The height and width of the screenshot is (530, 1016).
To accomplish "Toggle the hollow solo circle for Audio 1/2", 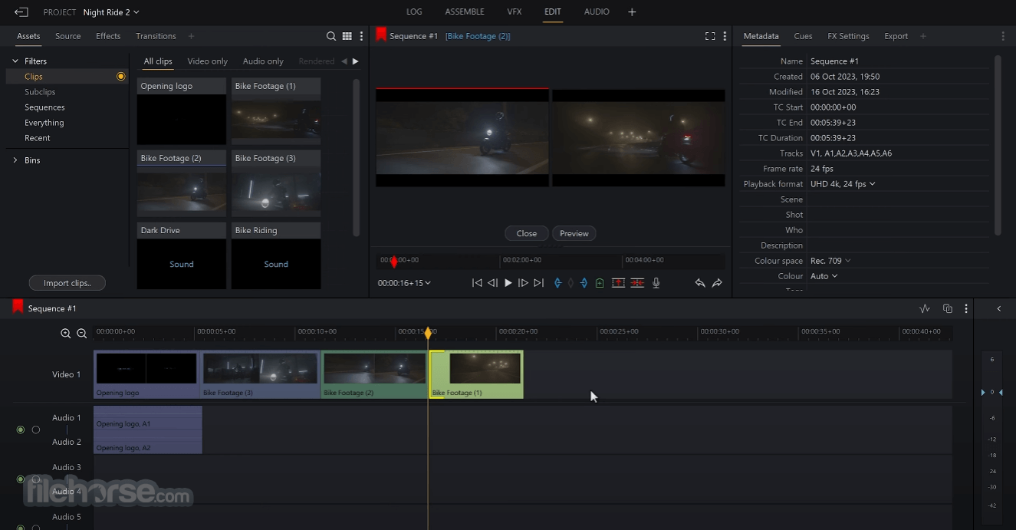I will [x=36, y=430].
